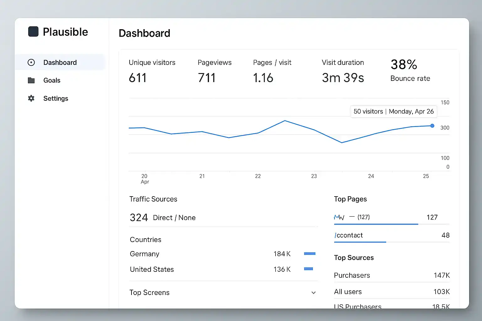Expand the Top Screens chevron
Screen dimensions: 482x321
pyautogui.click(x=313, y=293)
